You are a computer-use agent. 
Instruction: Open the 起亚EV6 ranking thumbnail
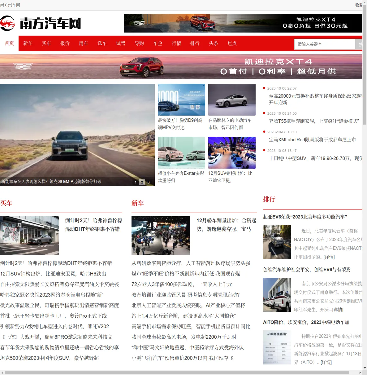click(277, 242)
